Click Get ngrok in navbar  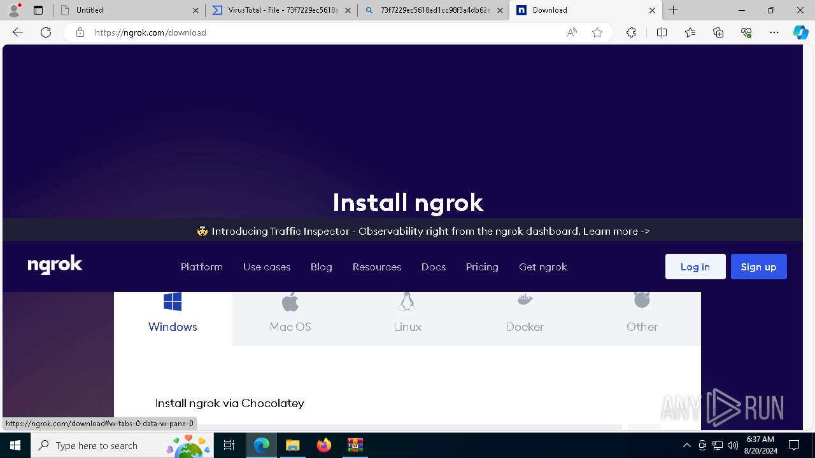pyautogui.click(x=543, y=267)
